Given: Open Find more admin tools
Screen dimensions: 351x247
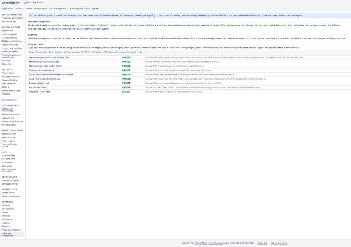Looking at the screenshot, I should (x=12, y=18).
